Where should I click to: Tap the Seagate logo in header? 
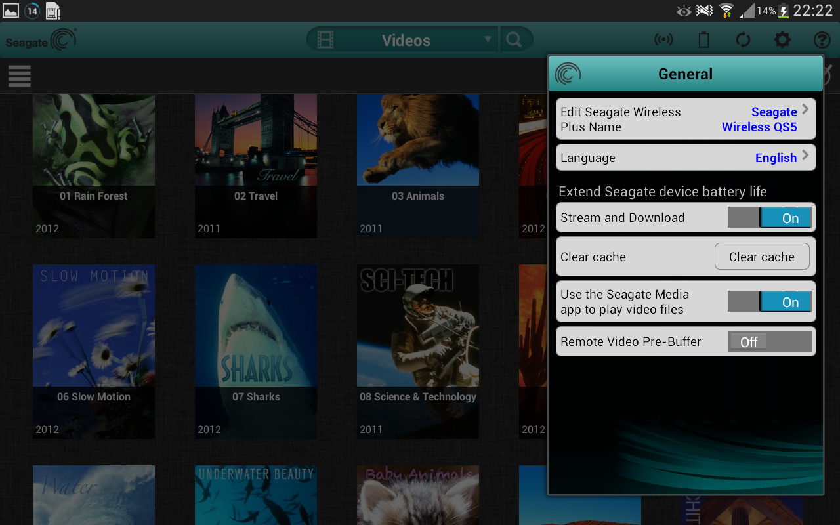tap(41, 40)
